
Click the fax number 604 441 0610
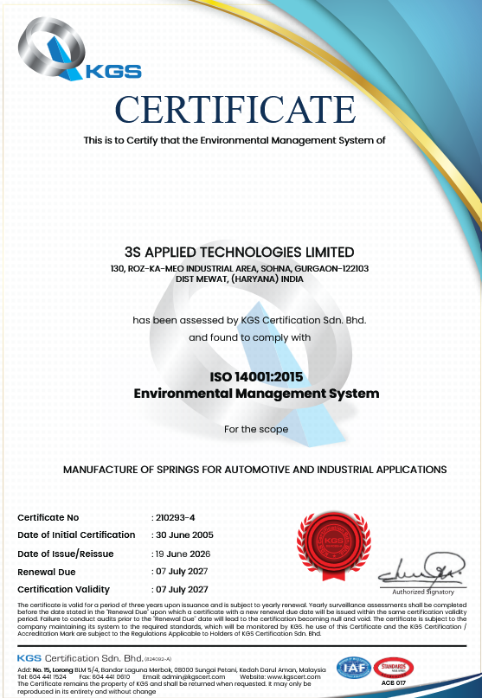104,676
